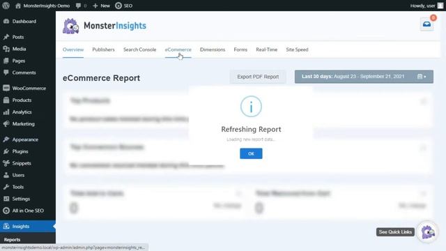
Task: Open the Search Console tab
Action: point(139,50)
